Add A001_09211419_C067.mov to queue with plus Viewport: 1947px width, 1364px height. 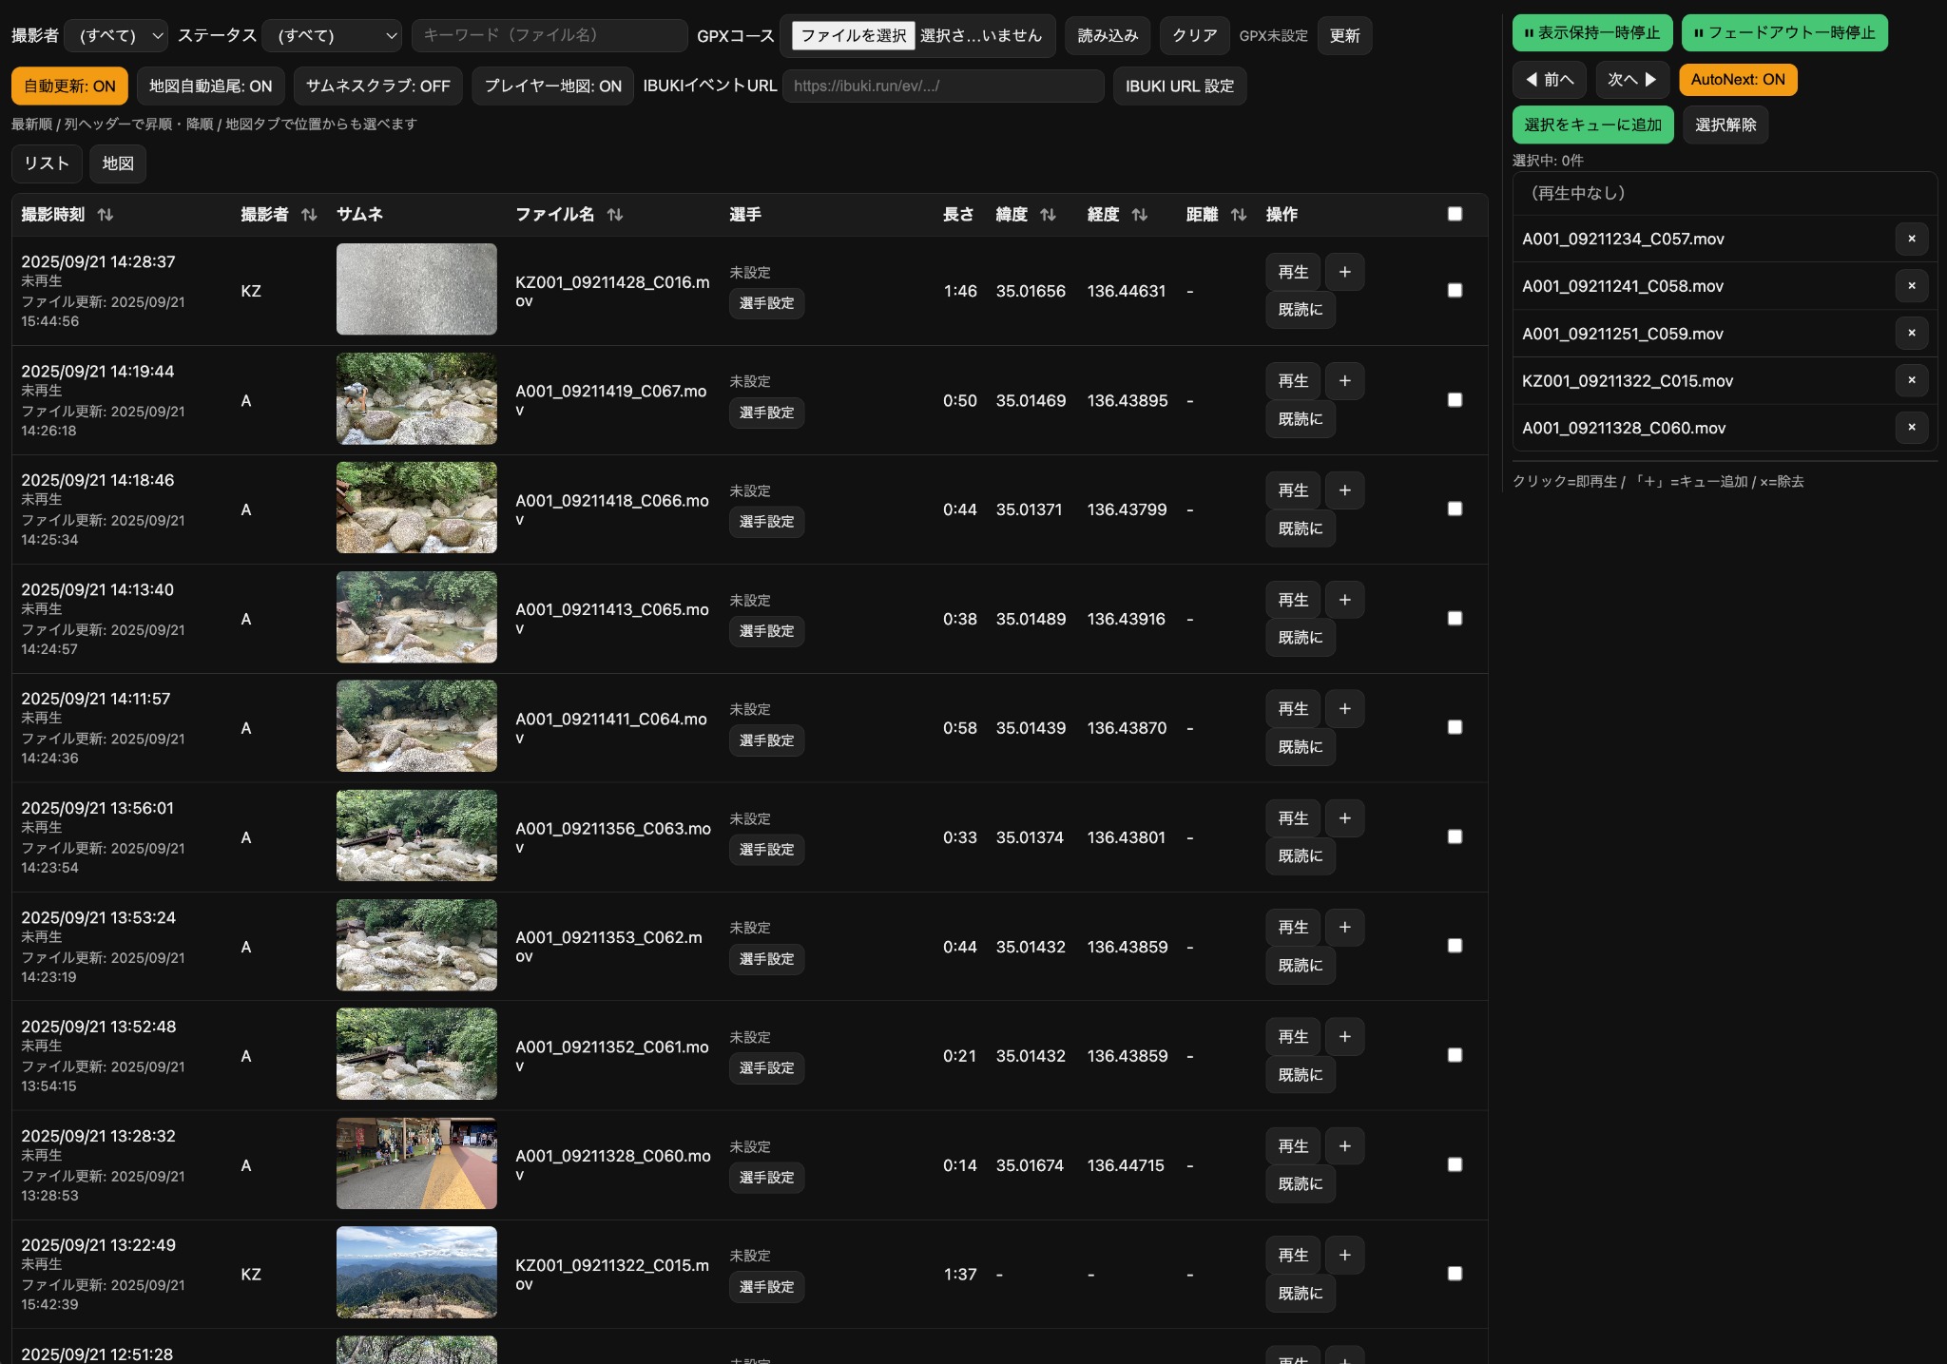pos(1344,381)
